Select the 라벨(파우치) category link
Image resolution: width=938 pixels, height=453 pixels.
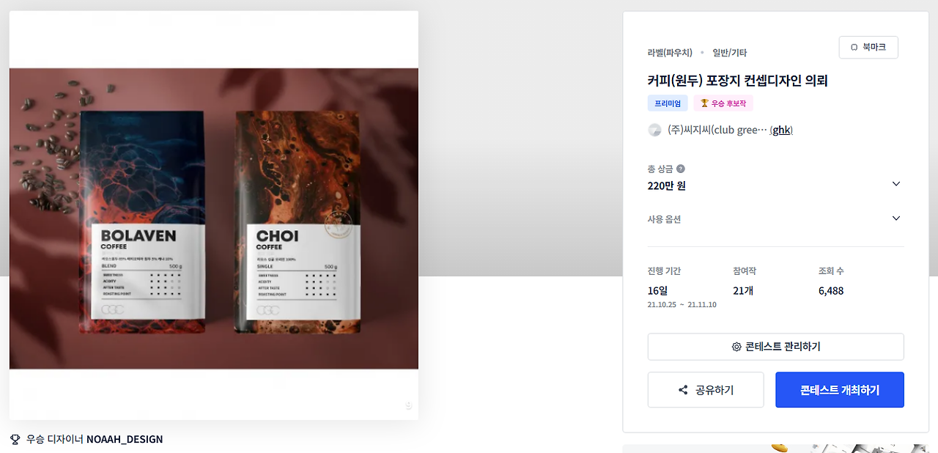click(670, 53)
